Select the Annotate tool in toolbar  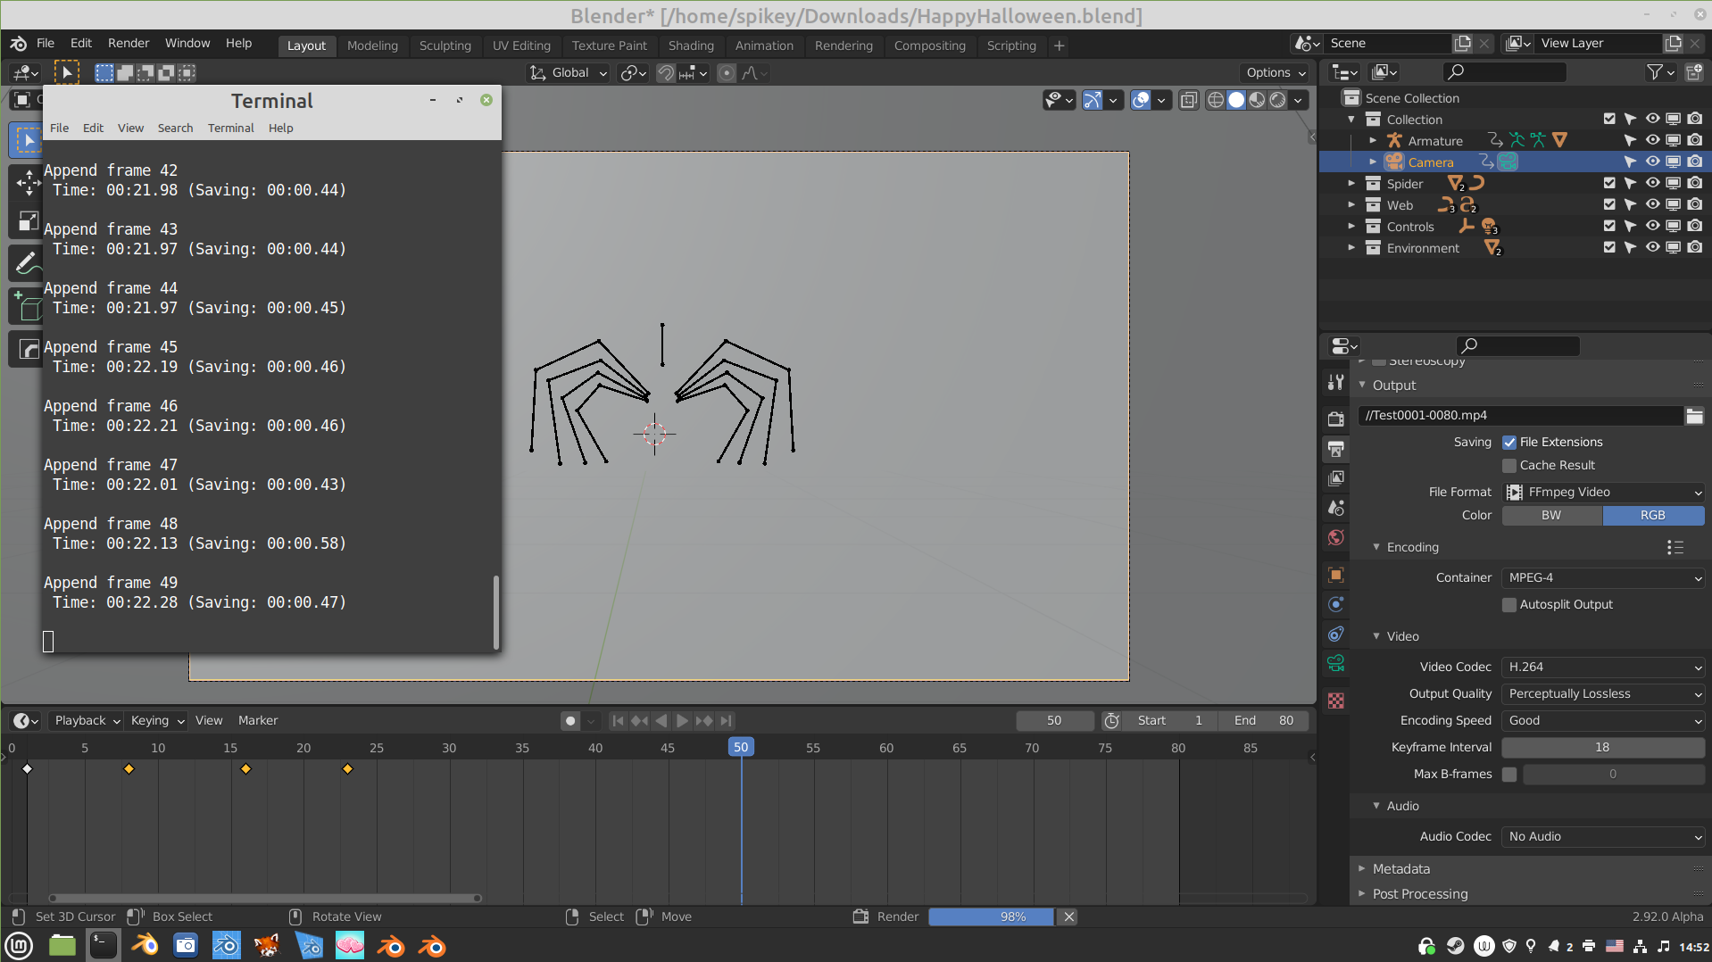(27, 263)
